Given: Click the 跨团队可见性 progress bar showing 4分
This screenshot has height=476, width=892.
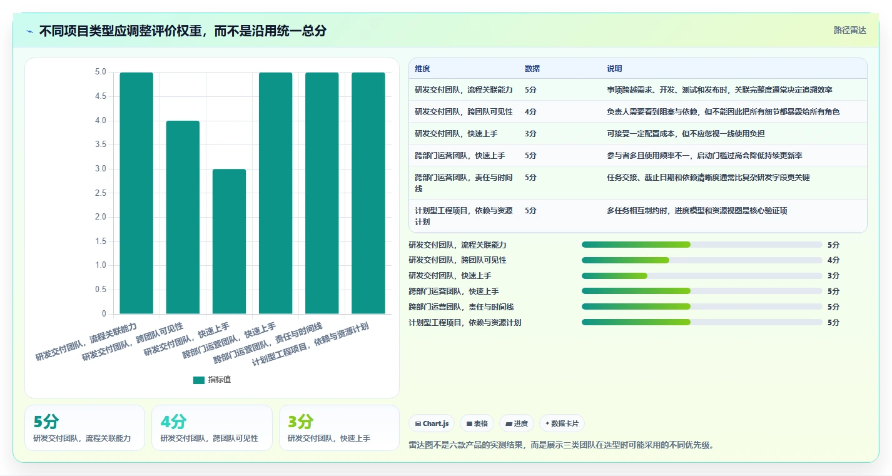Looking at the screenshot, I should pos(702,260).
